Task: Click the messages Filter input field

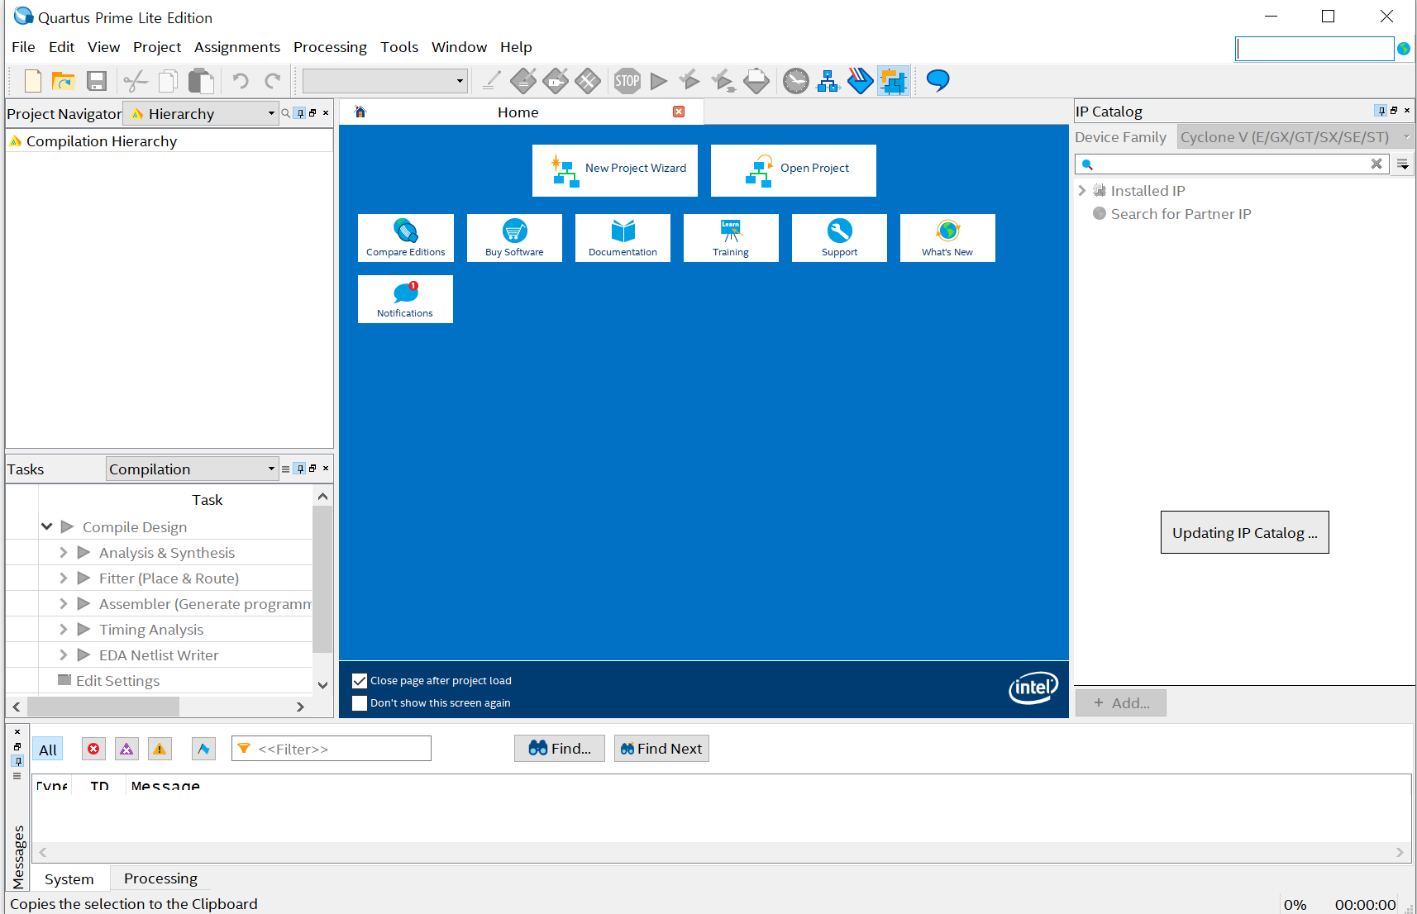Action: point(332,749)
